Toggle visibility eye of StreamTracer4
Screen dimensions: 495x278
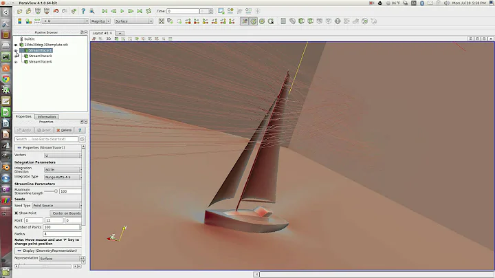click(16, 62)
